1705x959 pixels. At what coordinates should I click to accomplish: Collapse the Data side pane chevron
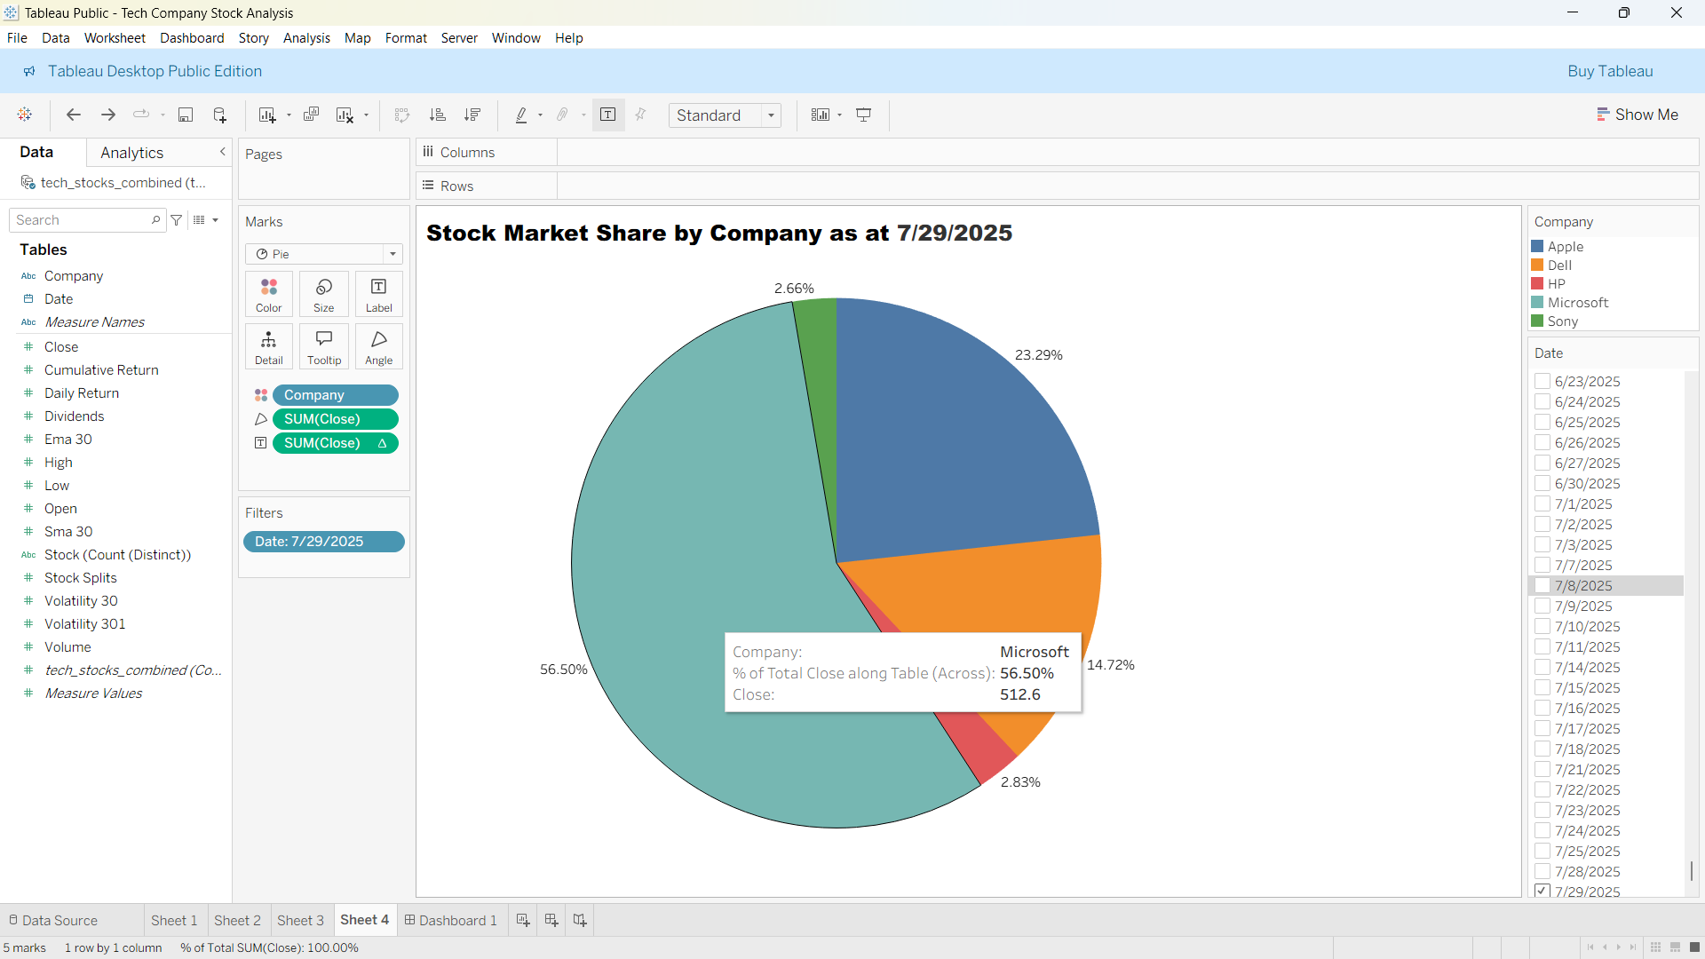click(x=223, y=152)
